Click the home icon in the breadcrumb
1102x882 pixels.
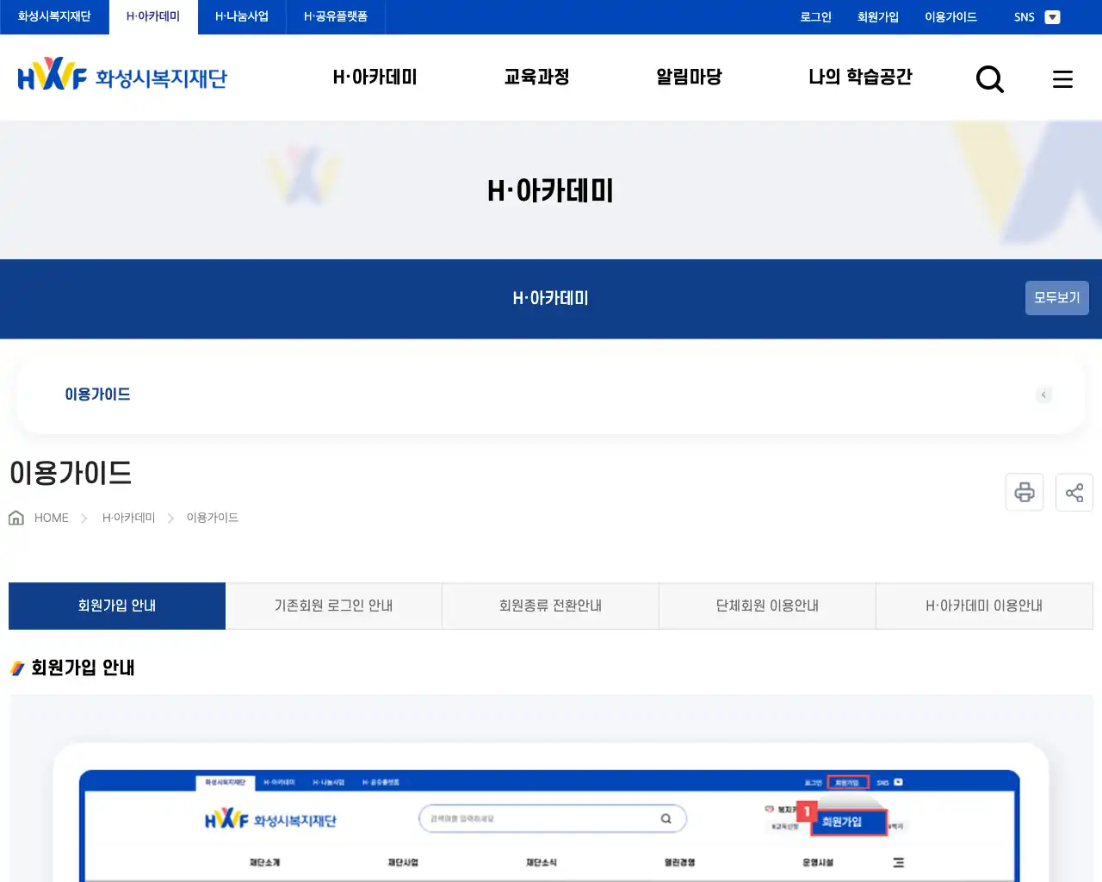pos(15,517)
